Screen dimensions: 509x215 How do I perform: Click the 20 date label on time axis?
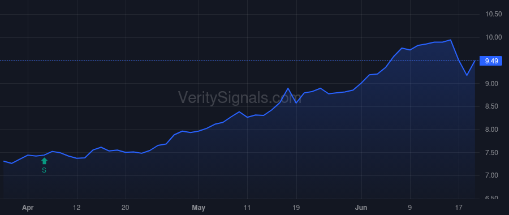126,208
